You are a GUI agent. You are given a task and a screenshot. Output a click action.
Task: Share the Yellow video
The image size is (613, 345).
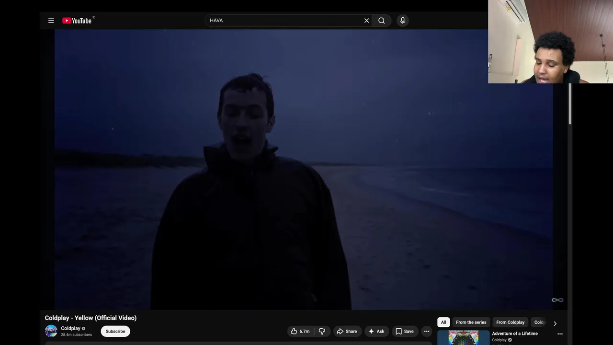coord(347,331)
